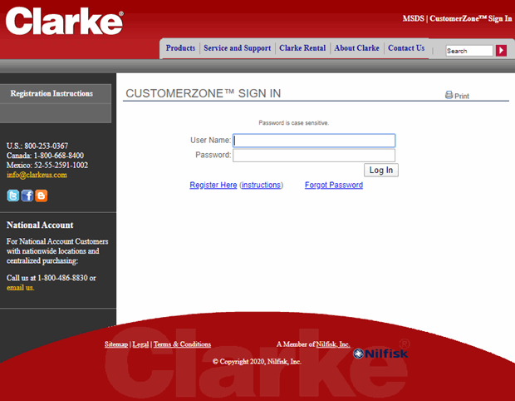515x401 pixels.
Task: Open the Facebook icon in sidebar
Action: (x=27, y=196)
